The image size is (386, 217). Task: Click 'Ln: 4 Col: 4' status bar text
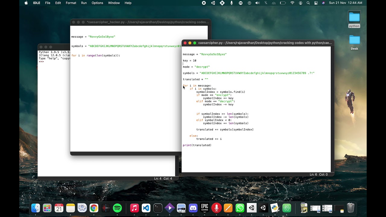(x=163, y=178)
